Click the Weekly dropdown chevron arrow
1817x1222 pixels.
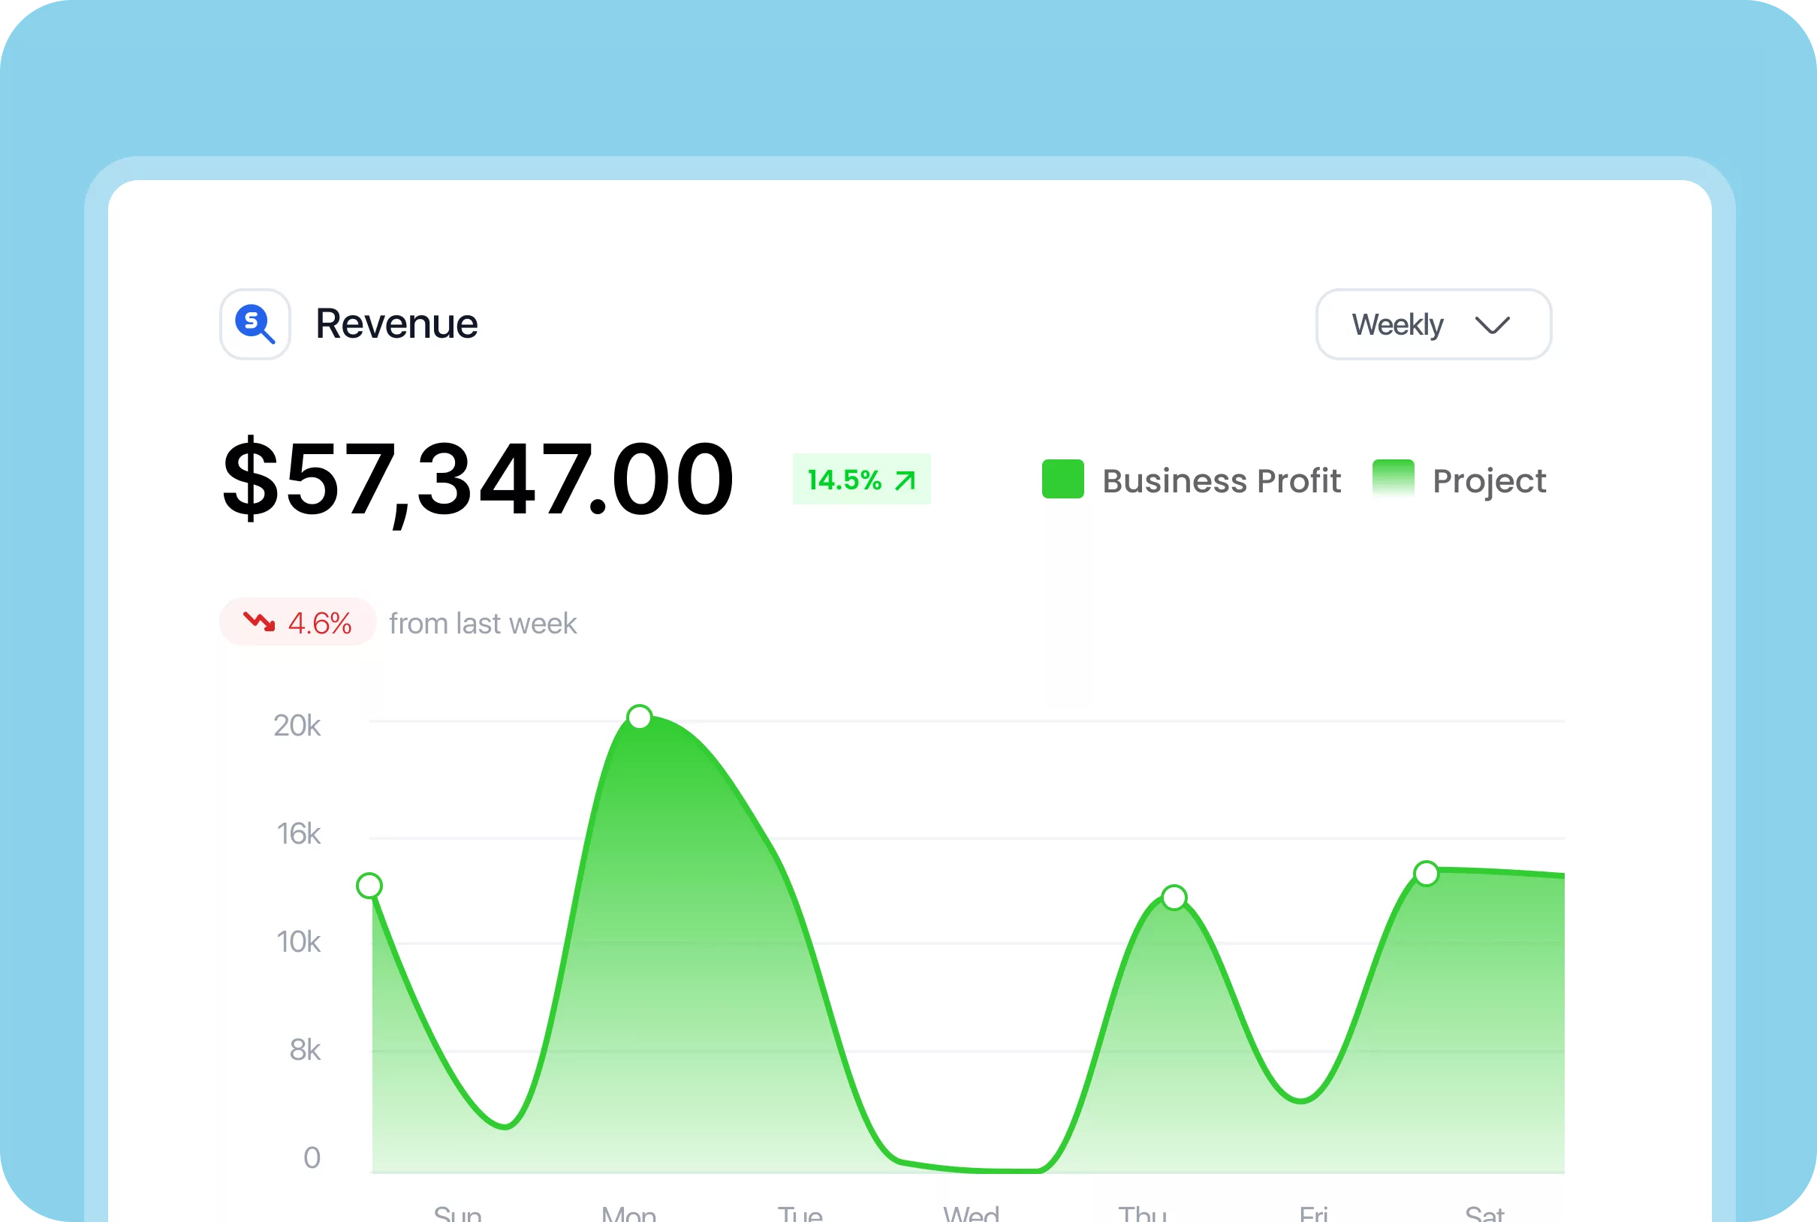click(1492, 325)
